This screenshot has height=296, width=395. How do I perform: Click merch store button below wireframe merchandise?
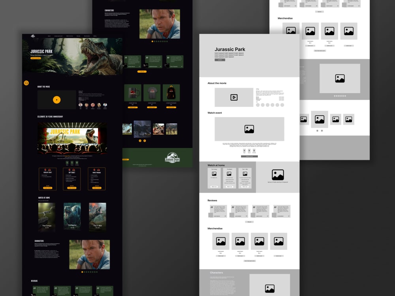[x=250, y=261]
